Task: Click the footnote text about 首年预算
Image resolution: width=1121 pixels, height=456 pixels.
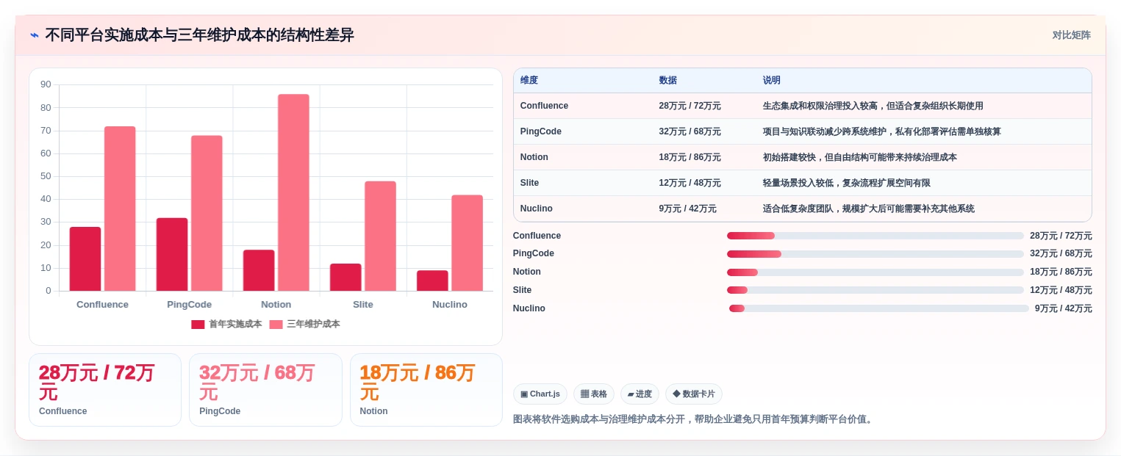Action: [693, 419]
